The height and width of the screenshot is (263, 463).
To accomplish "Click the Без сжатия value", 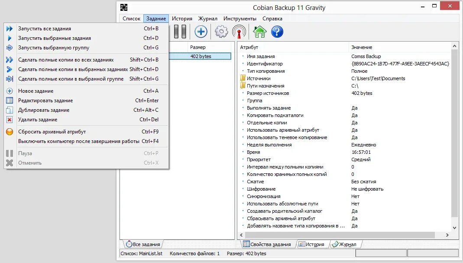I will click(363, 182).
